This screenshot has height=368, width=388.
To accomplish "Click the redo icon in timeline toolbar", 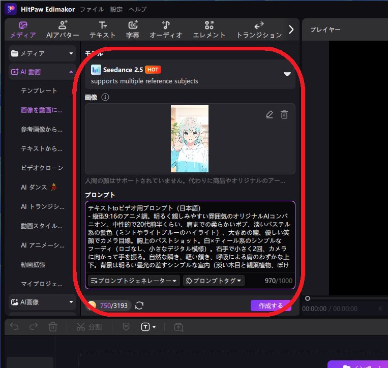I will pyautogui.click(x=34, y=327).
